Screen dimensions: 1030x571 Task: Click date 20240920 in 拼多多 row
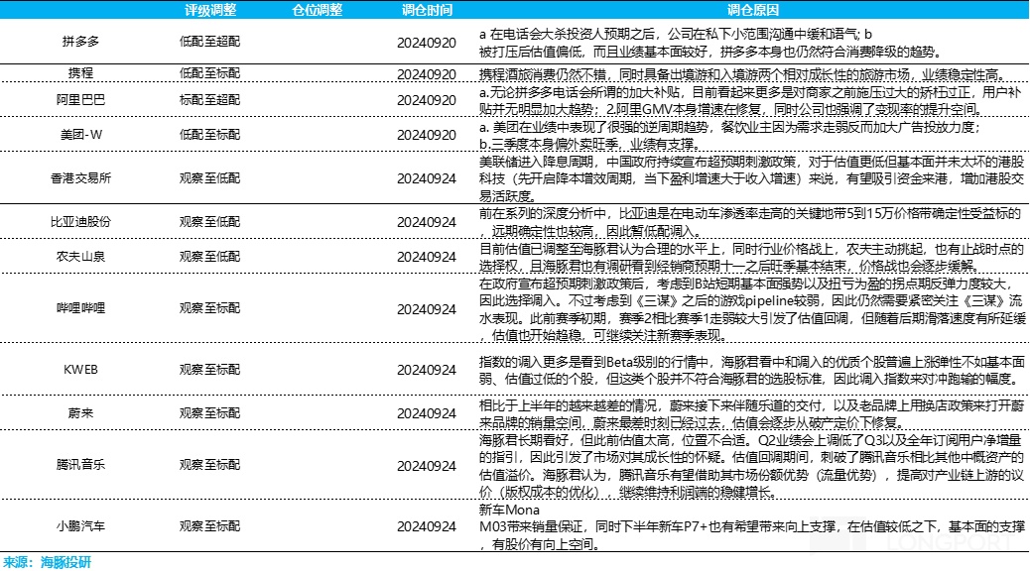coord(427,43)
